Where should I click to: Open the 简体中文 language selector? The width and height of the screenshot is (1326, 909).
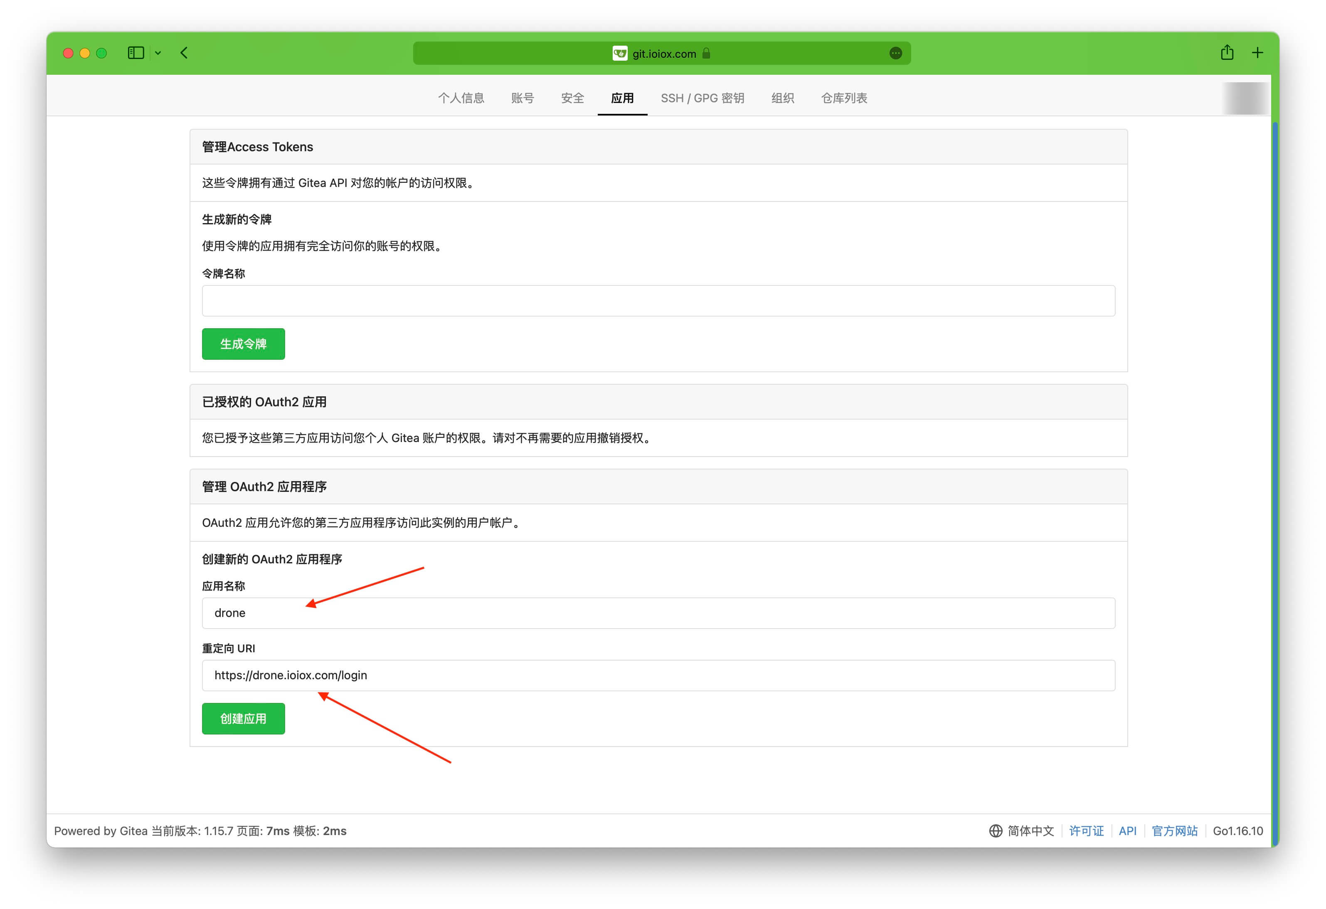coord(1030,831)
